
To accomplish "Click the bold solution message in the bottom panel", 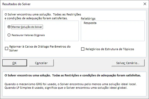I will click(73, 75).
